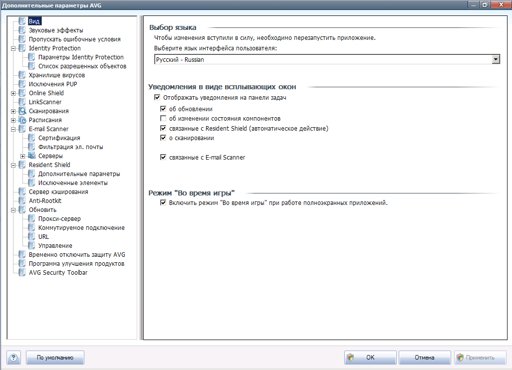Click the icon beside Звуковые эффекты
Viewport: 512px width, 370px height.
[x=22, y=30]
